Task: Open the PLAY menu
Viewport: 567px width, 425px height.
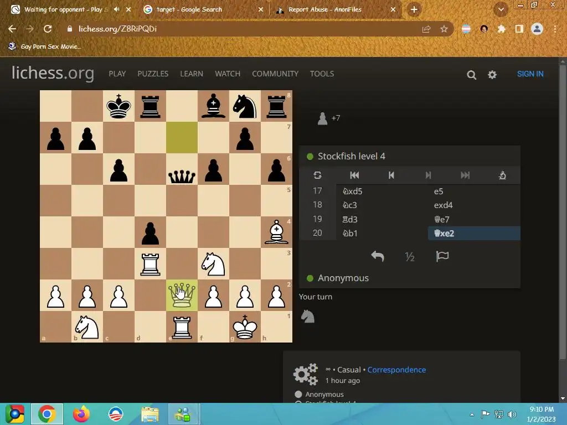Action: [117, 74]
